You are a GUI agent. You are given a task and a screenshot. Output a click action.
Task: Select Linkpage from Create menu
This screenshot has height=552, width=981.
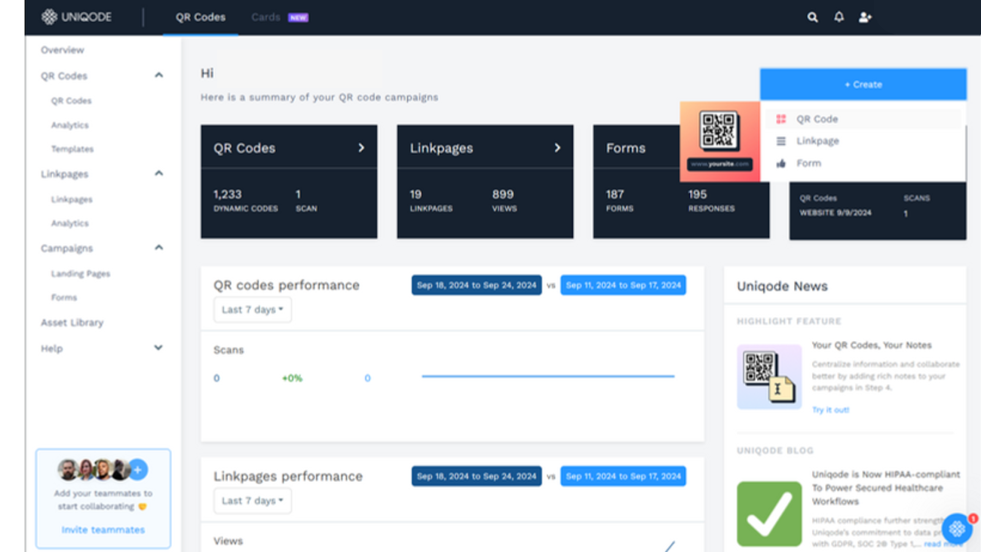[x=863, y=141]
